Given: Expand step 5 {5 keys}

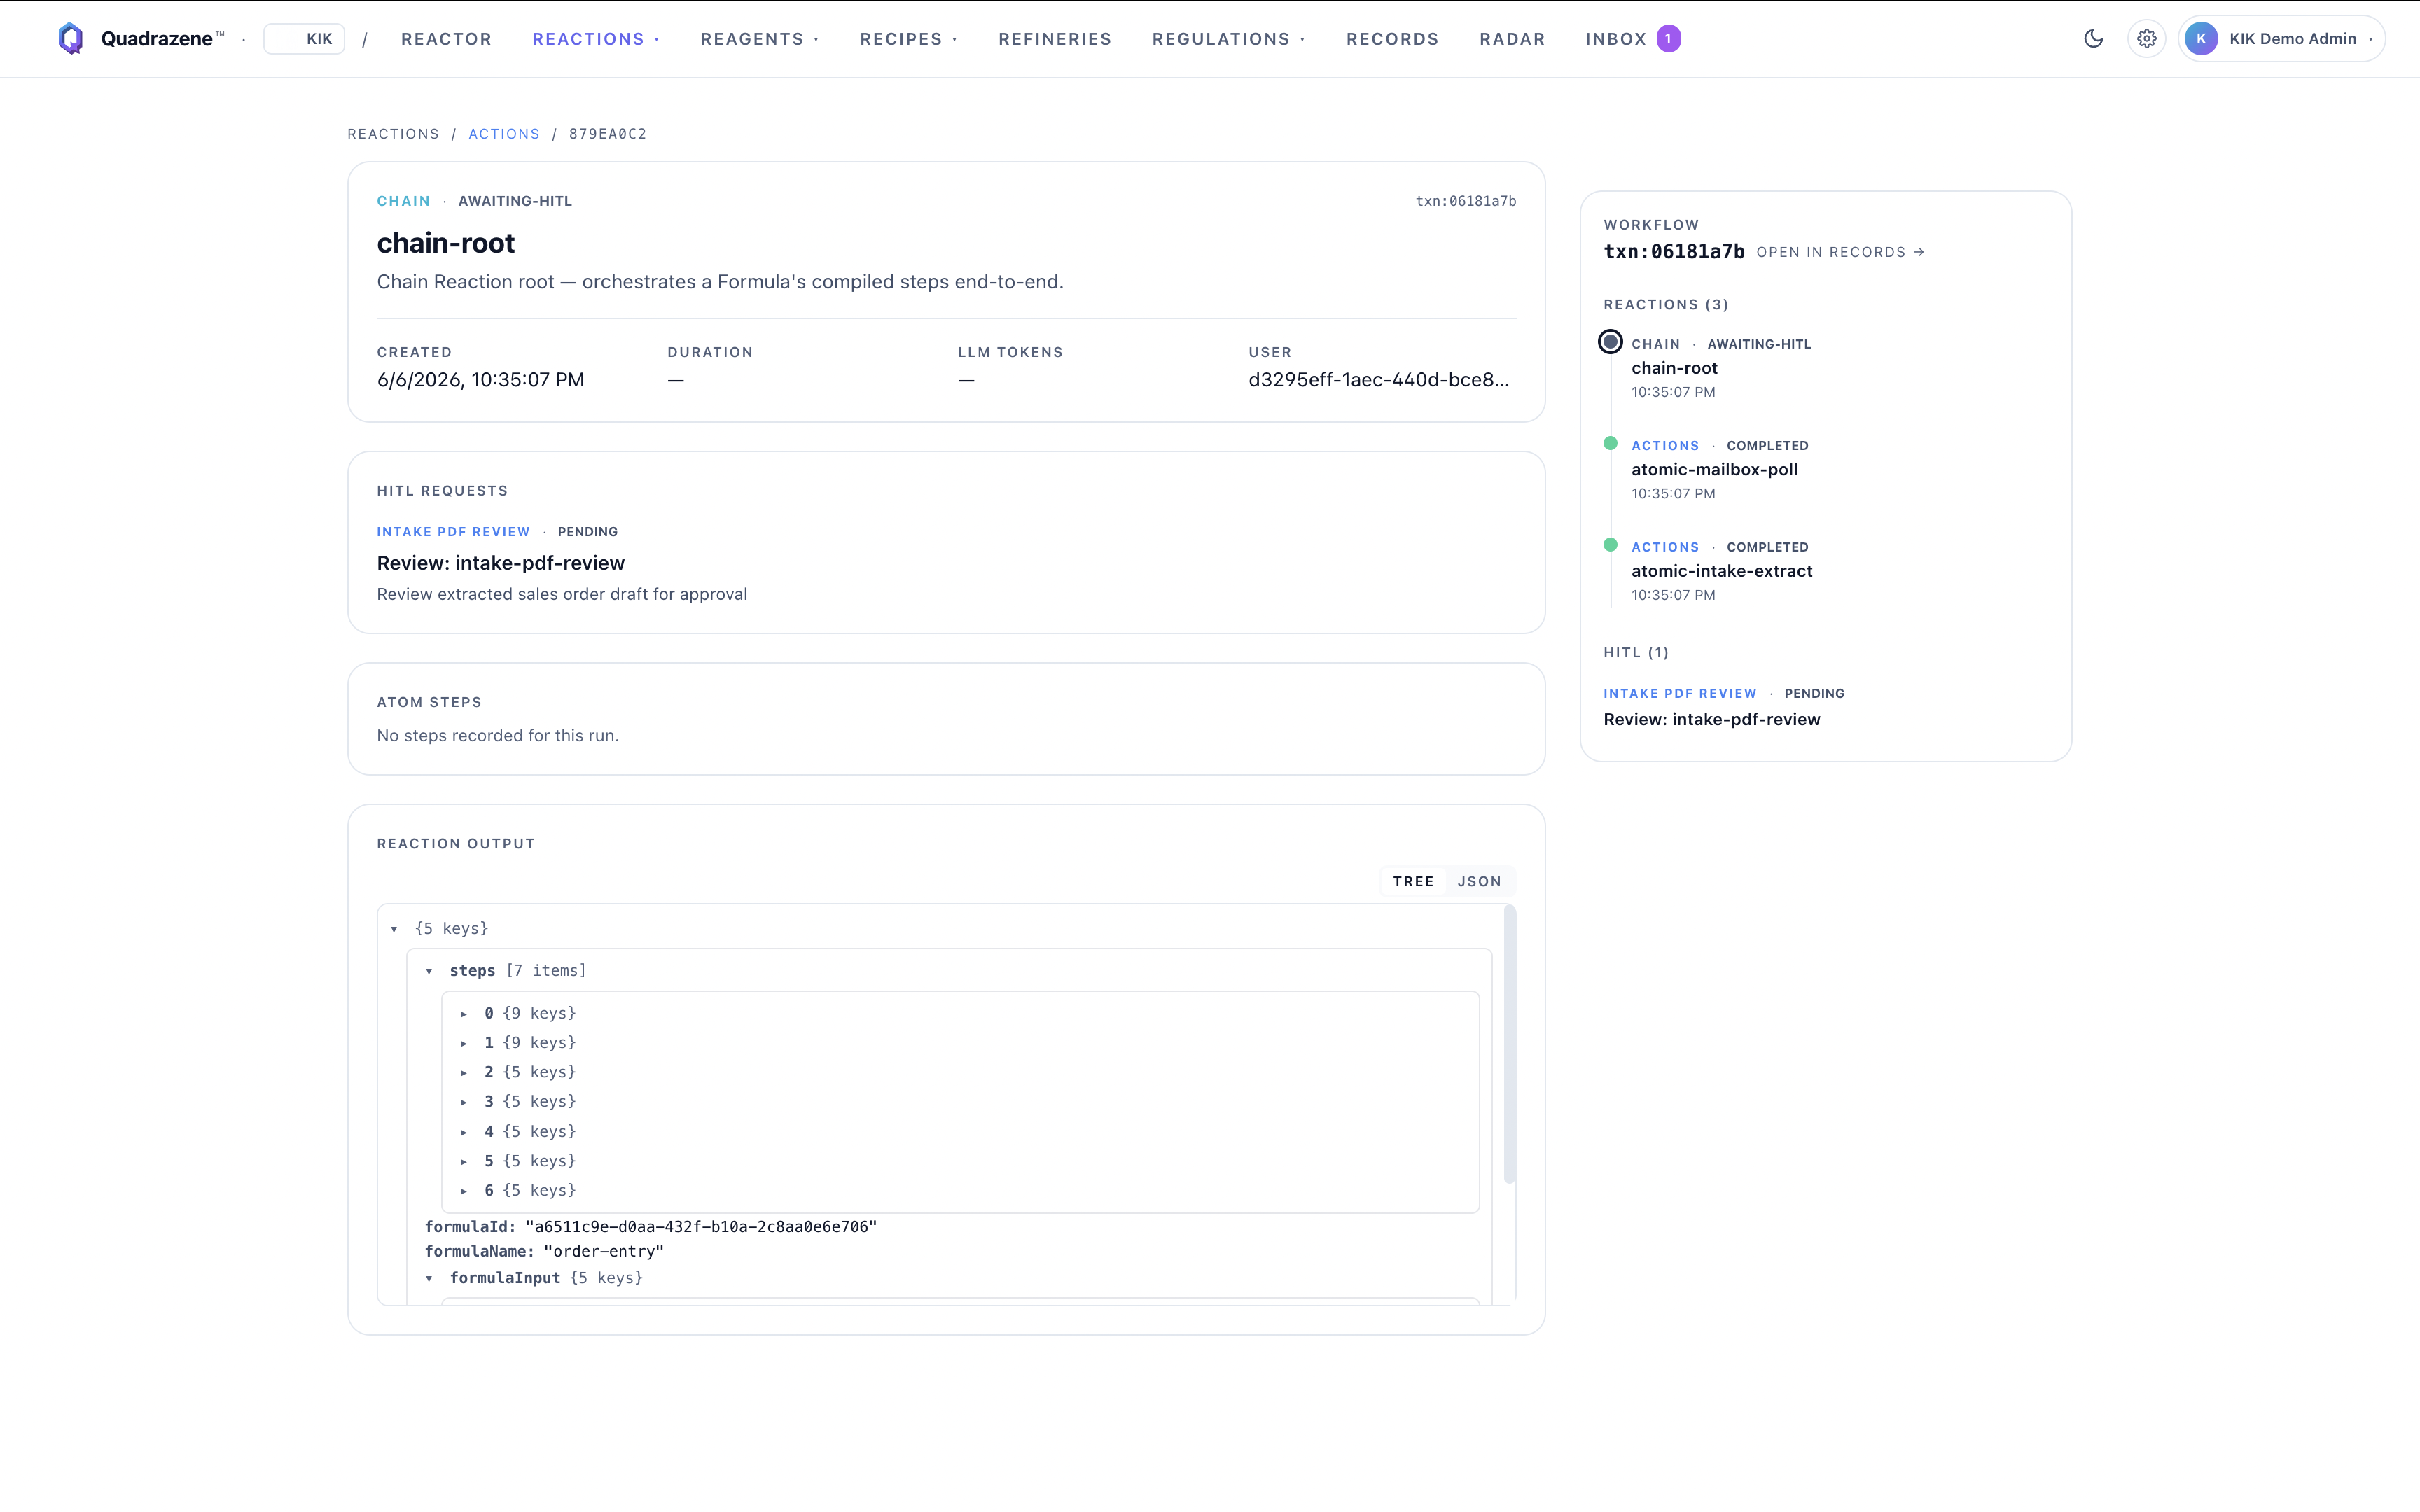Looking at the screenshot, I should coord(464,1161).
